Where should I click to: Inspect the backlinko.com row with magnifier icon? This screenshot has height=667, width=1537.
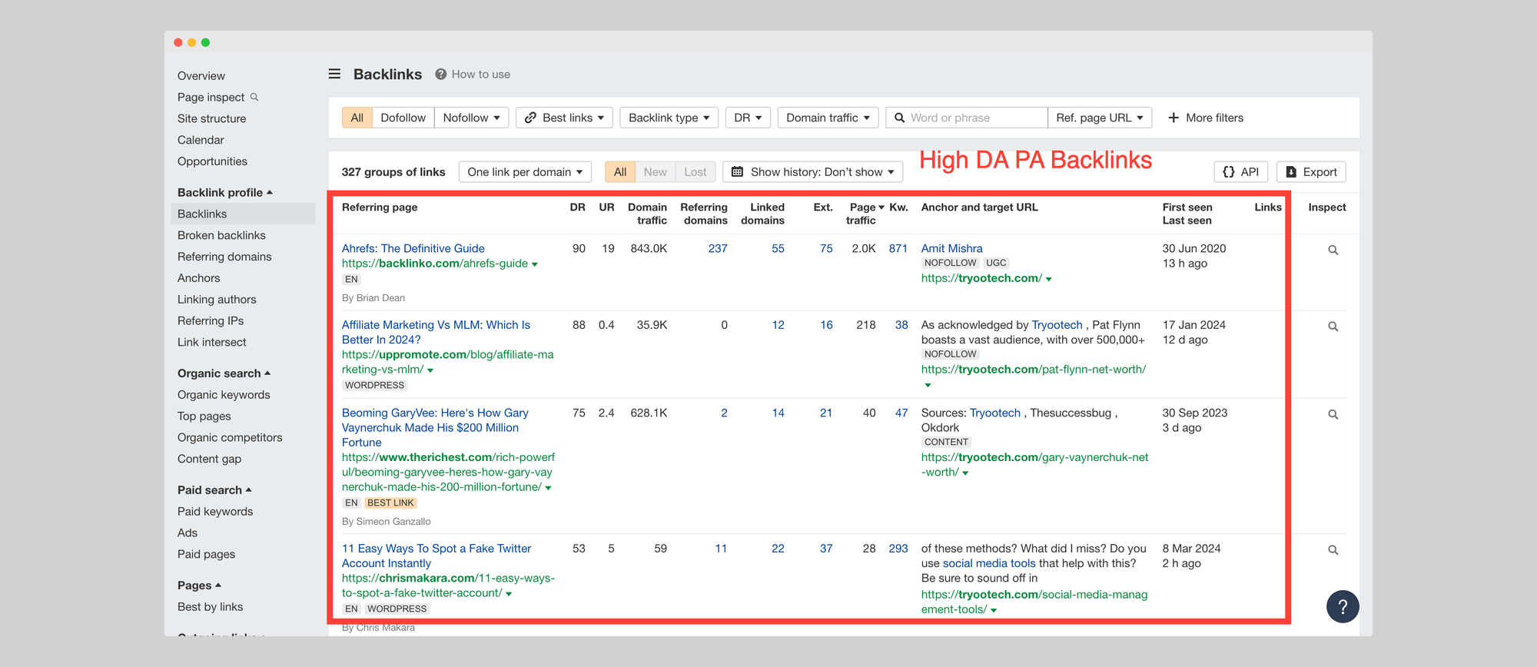click(x=1333, y=251)
